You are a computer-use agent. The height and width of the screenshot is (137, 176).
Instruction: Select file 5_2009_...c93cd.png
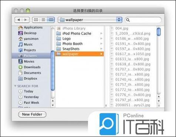(133, 33)
